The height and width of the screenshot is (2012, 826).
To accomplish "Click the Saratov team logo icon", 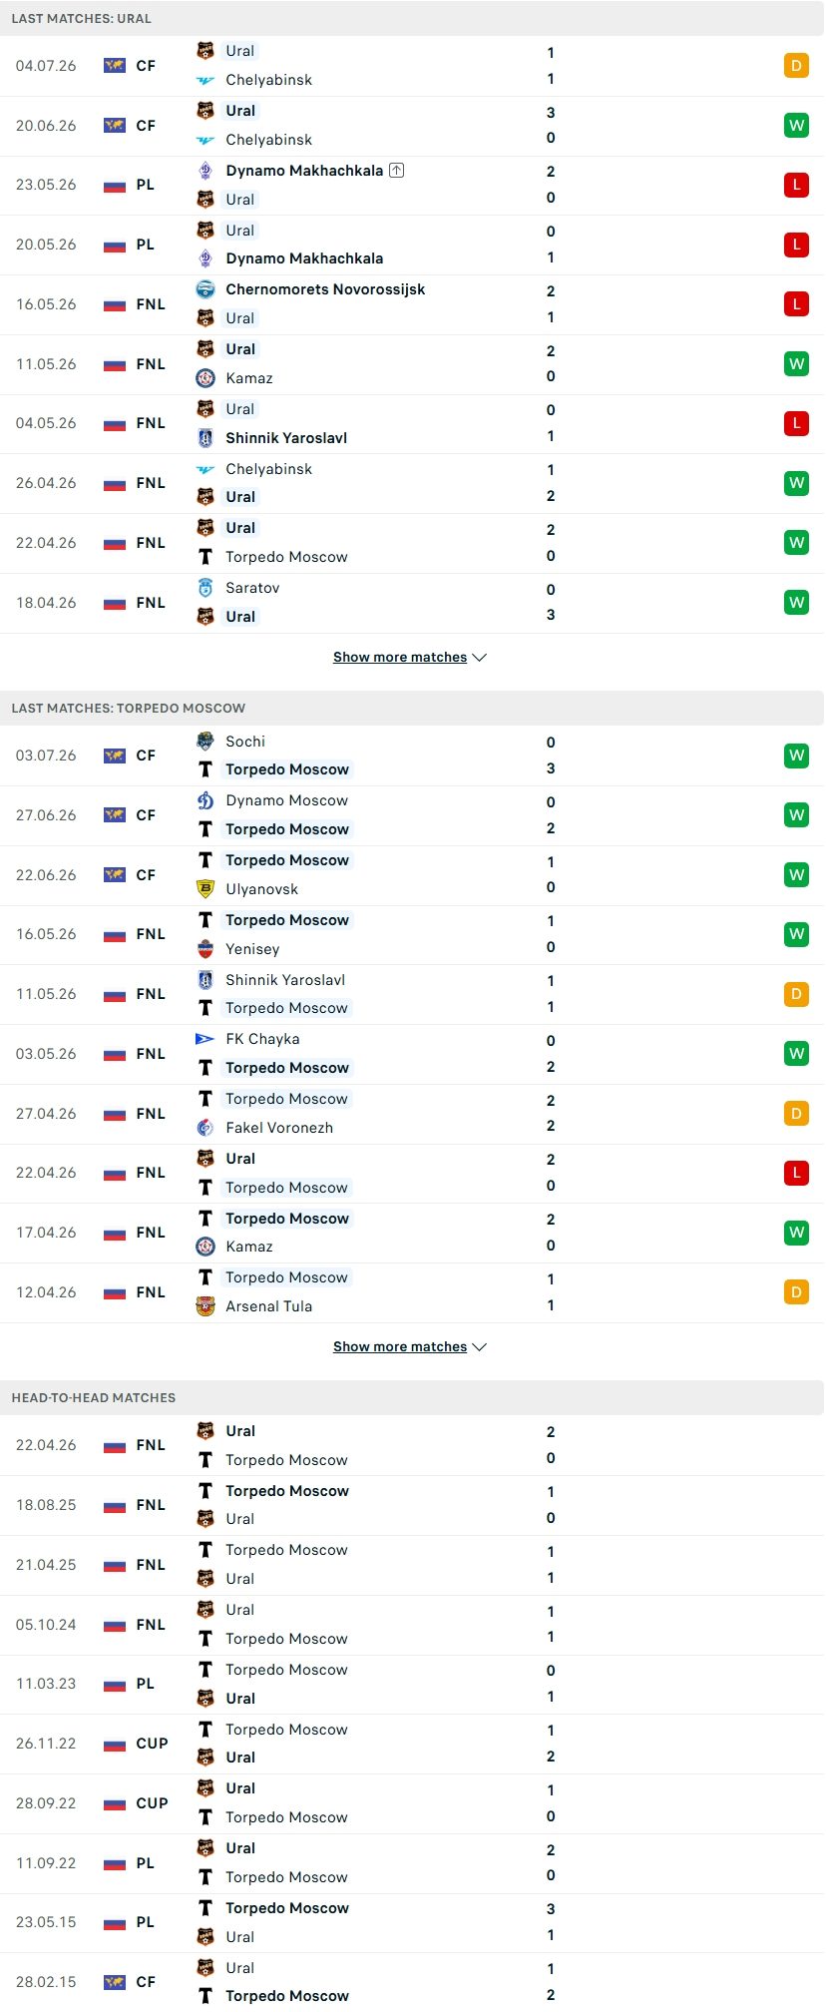I will (x=206, y=588).
